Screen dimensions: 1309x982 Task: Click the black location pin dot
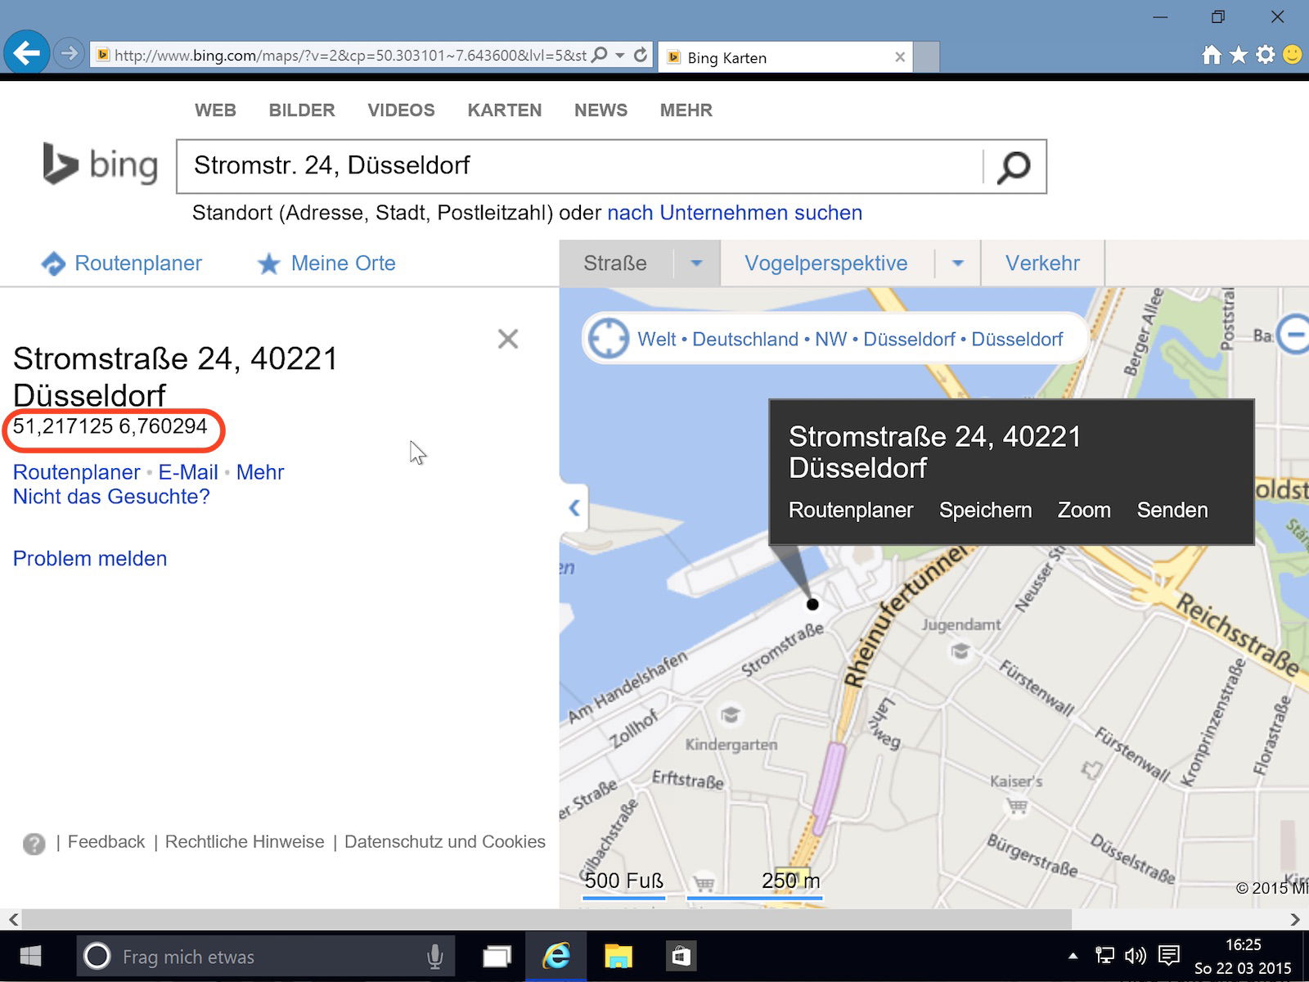pos(812,605)
